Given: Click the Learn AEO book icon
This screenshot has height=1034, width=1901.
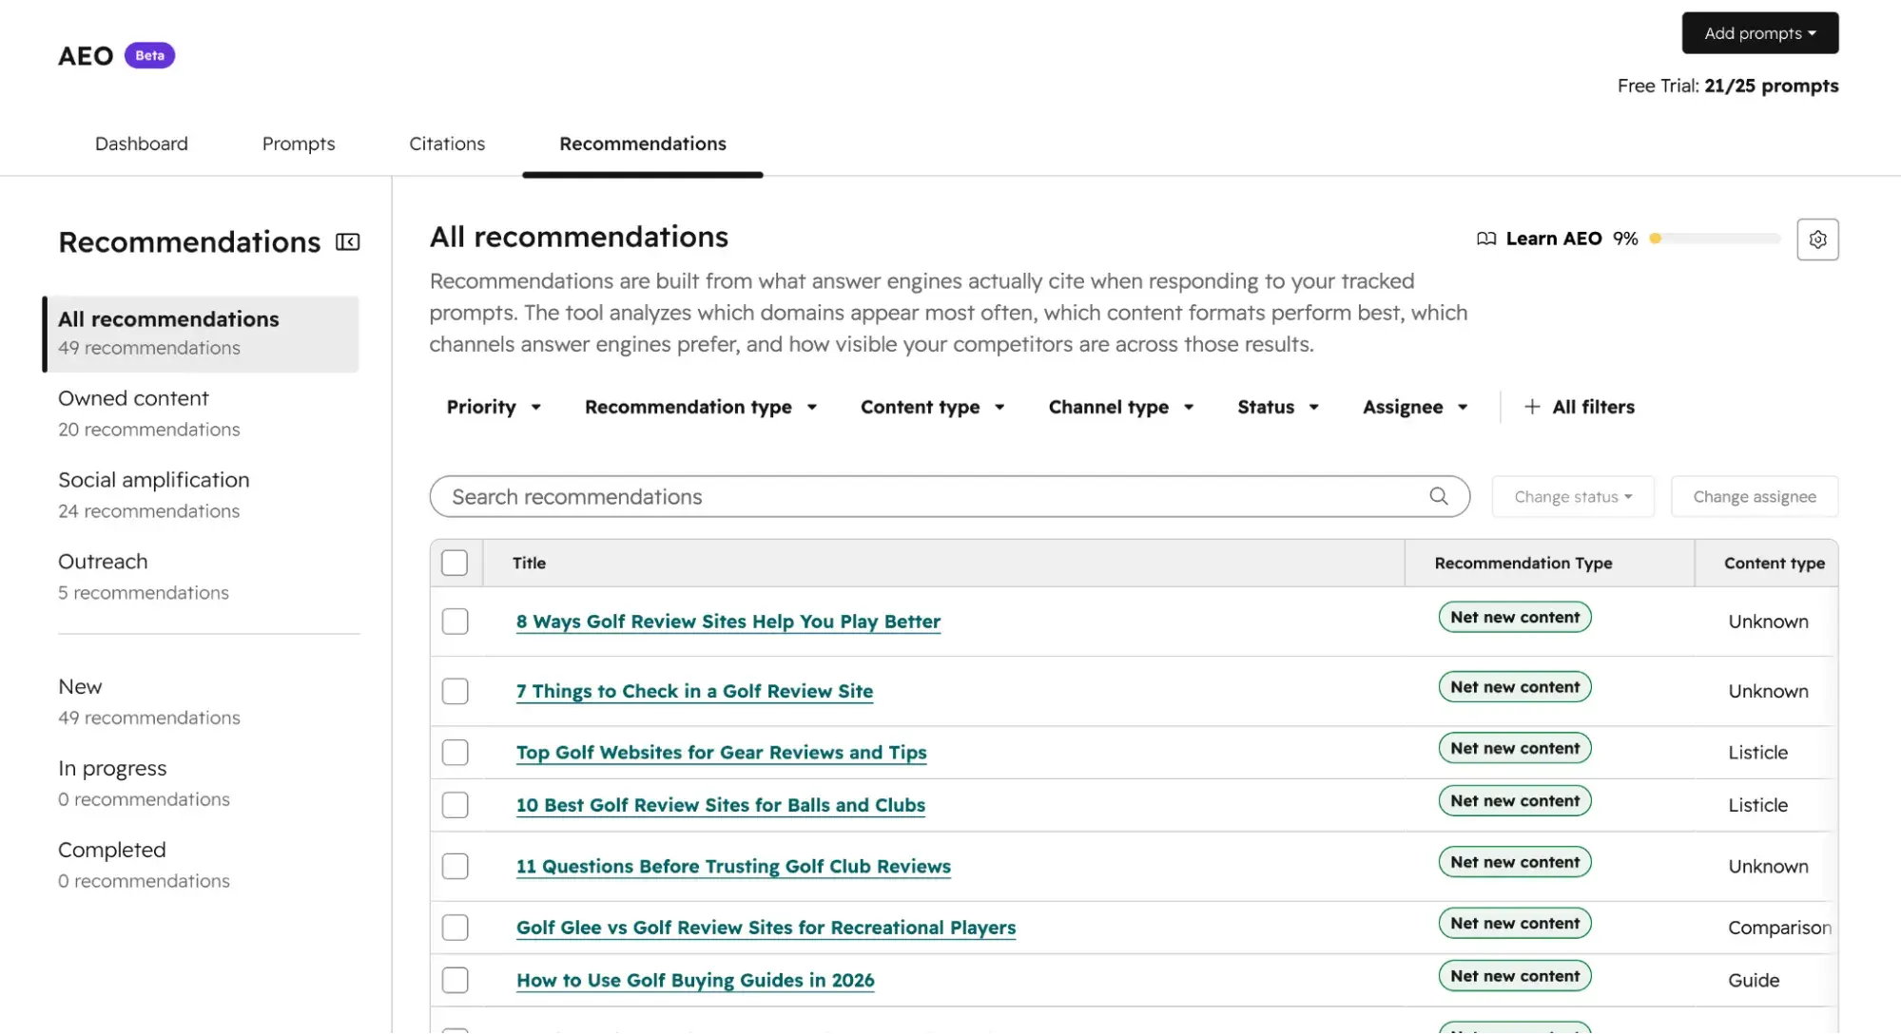Looking at the screenshot, I should coord(1485,239).
